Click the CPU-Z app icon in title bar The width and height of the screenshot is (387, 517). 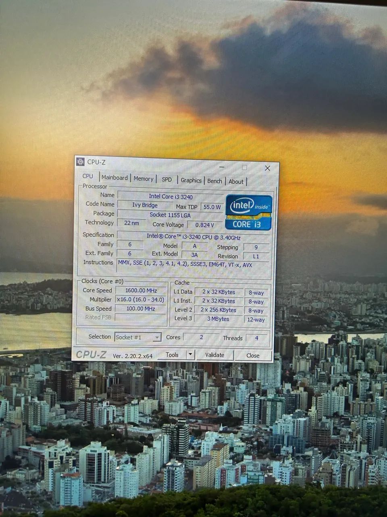81,162
